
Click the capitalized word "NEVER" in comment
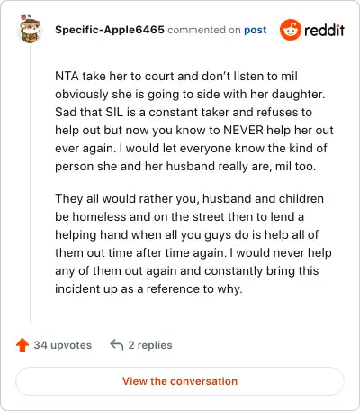(243, 130)
